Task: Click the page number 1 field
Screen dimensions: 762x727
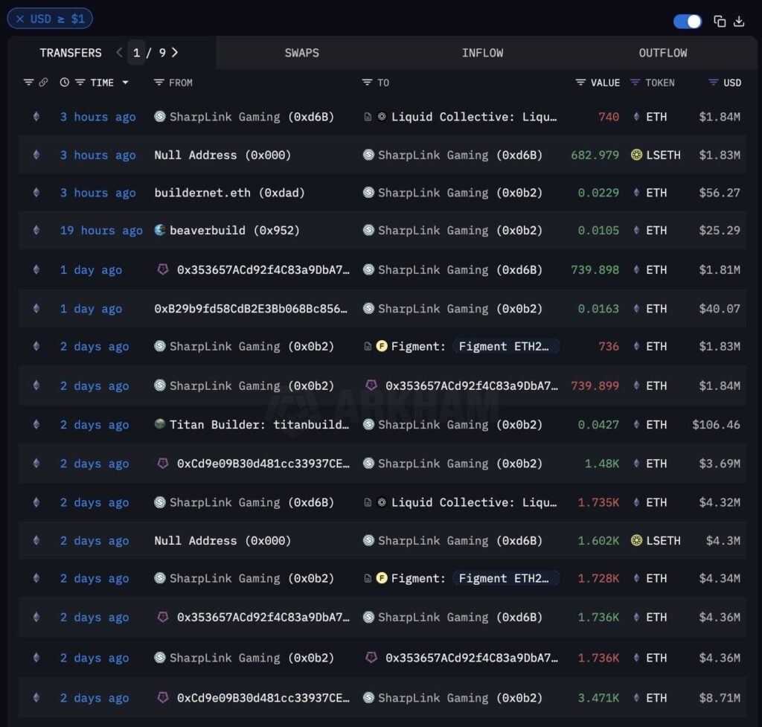Action: click(x=137, y=53)
